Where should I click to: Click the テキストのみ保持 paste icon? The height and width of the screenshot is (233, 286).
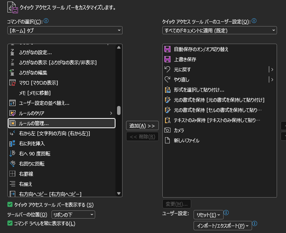(x=167, y=120)
